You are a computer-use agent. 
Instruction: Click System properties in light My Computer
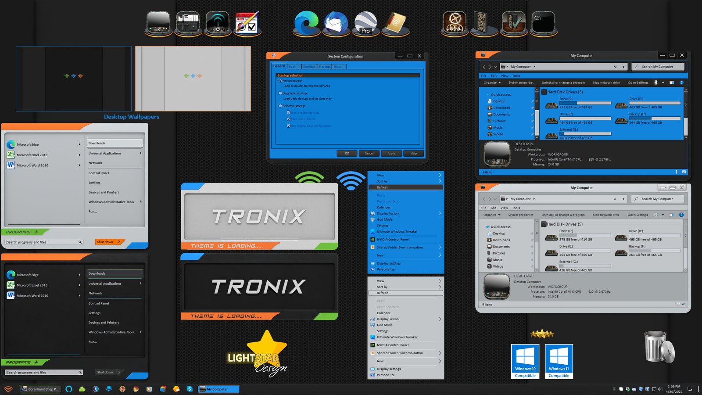click(521, 215)
